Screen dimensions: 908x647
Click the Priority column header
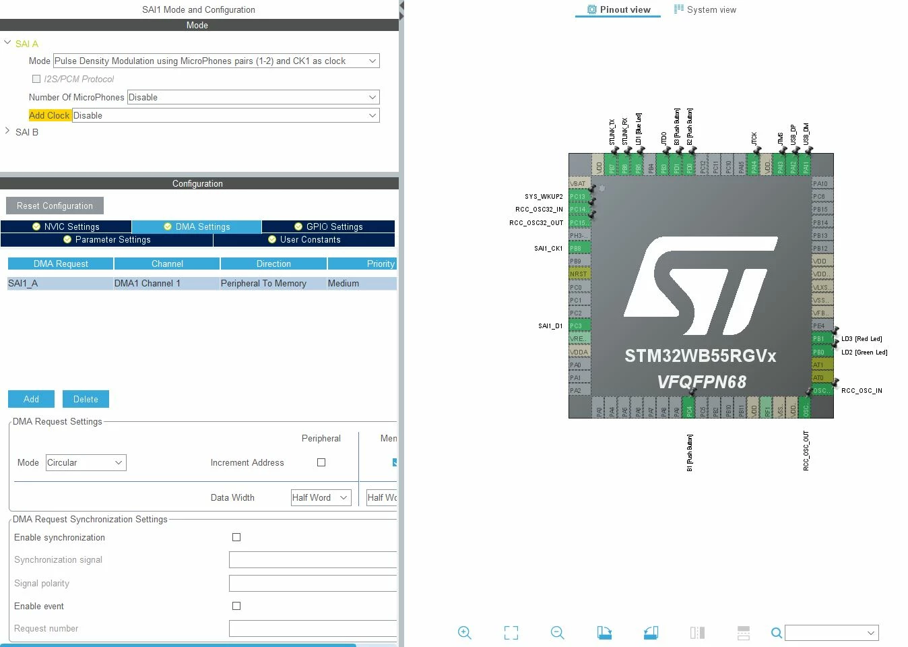tap(362, 264)
